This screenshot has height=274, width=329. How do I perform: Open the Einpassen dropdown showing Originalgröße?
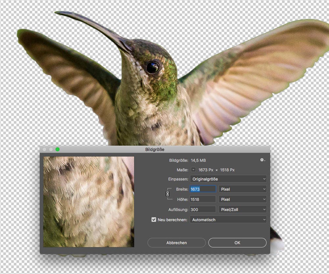coord(228,179)
